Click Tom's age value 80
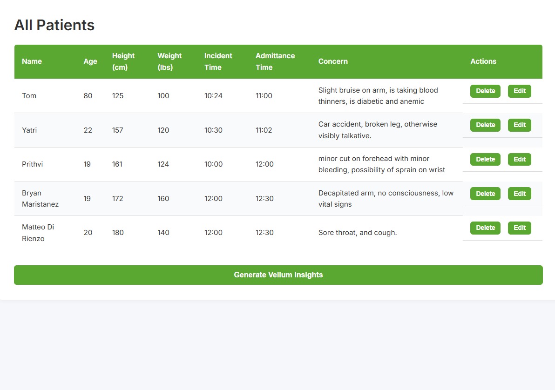Image resolution: width=555 pixels, height=390 pixels. [88, 96]
